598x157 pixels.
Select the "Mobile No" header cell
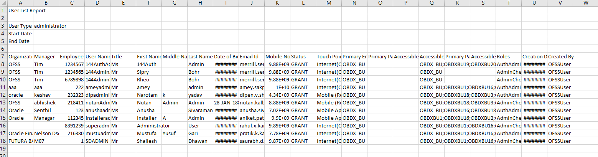click(277, 56)
